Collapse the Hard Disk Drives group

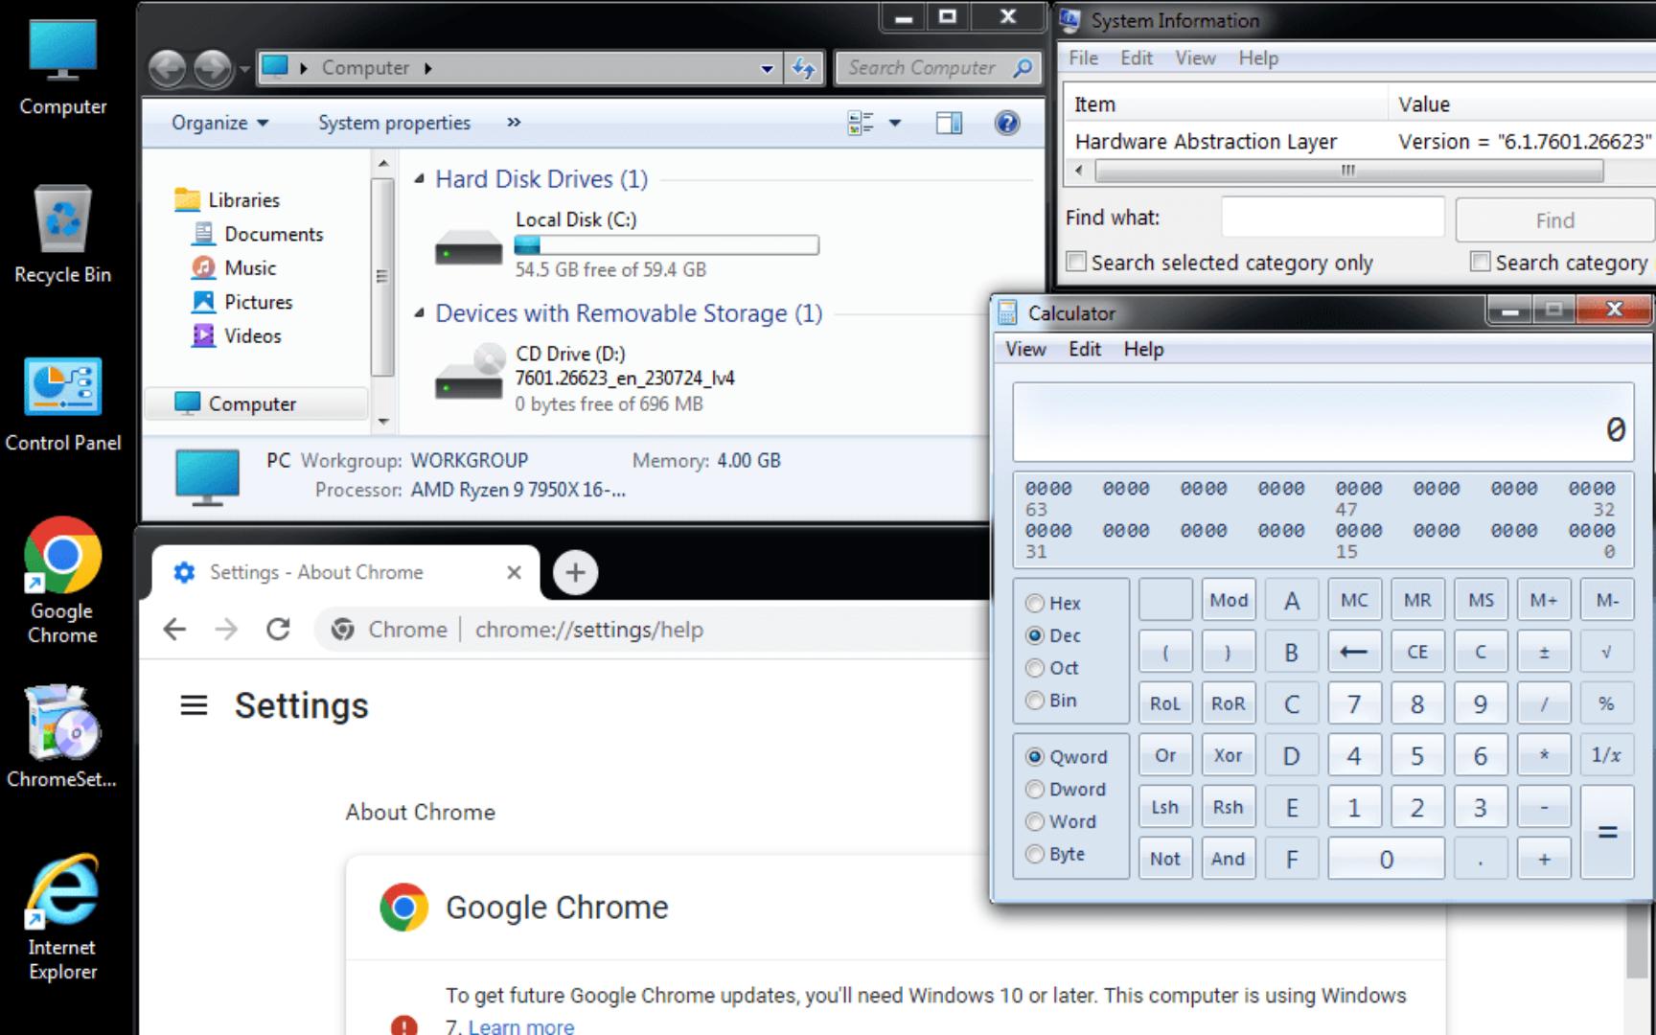click(419, 179)
